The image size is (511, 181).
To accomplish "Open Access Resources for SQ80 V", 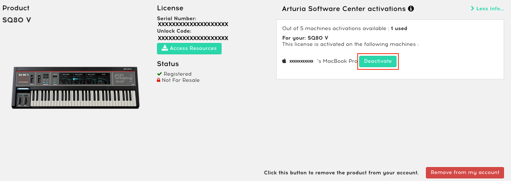I will (x=189, y=48).
